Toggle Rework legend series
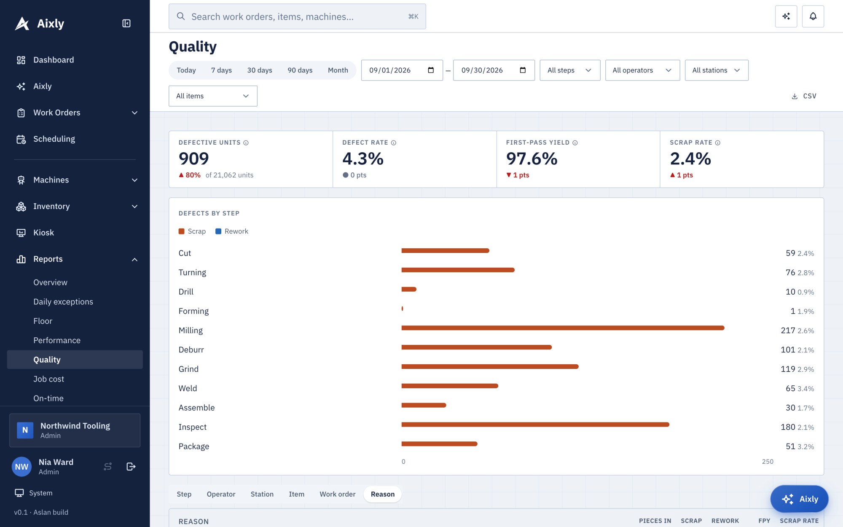 (232, 231)
